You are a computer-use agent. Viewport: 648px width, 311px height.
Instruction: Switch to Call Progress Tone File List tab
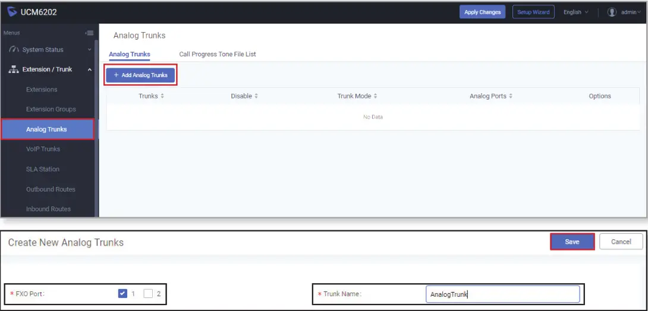point(218,54)
